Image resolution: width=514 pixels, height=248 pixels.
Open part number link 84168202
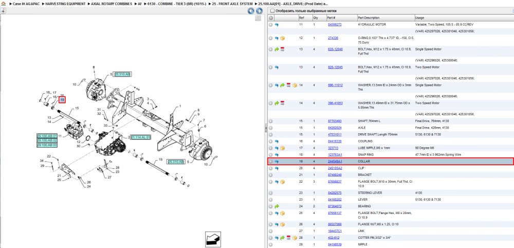click(x=335, y=200)
